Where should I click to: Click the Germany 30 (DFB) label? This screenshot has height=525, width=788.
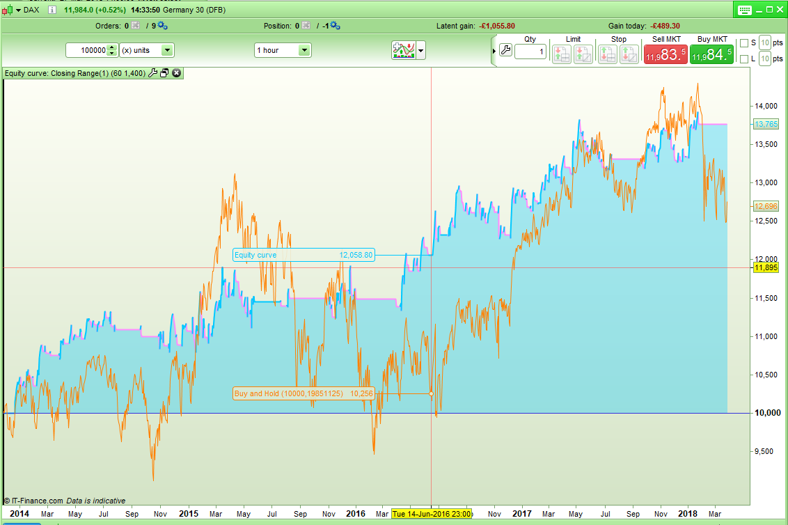[194, 10]
